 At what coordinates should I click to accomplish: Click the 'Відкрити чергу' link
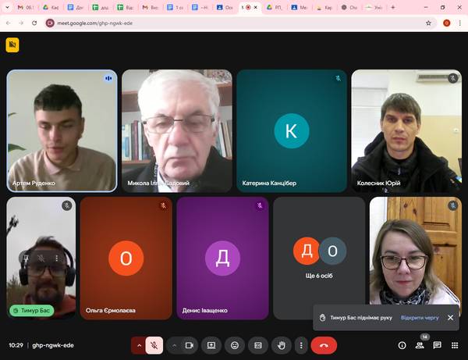[420, 318]
